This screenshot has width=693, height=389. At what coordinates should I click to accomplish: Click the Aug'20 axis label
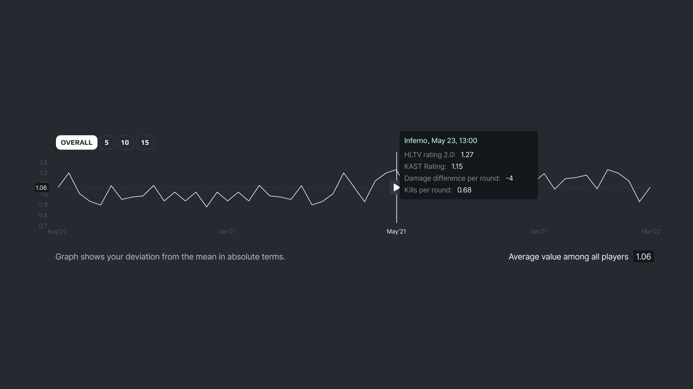57,232
